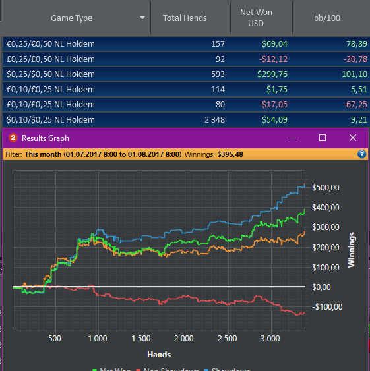Click the $299,76 net won value
The height and width of the screenshot is (371, 370).
272,74
